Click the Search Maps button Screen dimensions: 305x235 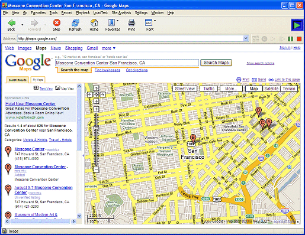click(216, 63)
